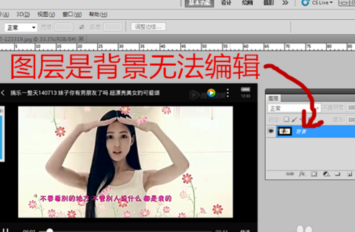Click the 宽度 width input field
The image size is (355, 232).
(x=64, y=27)
